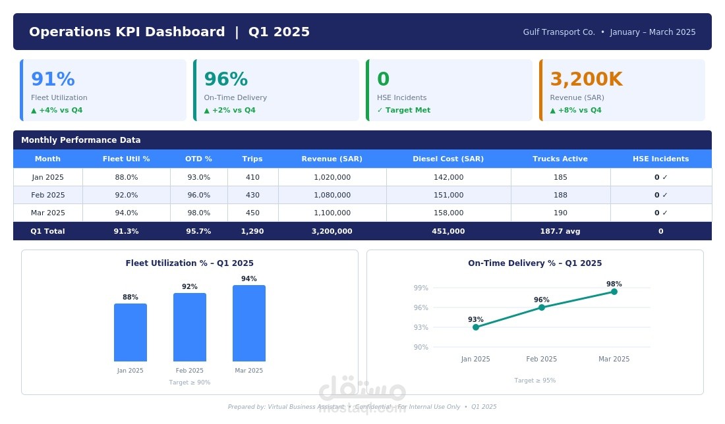Click the Trips column header
This screenshot has width=725, height=424.
[252, 159]
